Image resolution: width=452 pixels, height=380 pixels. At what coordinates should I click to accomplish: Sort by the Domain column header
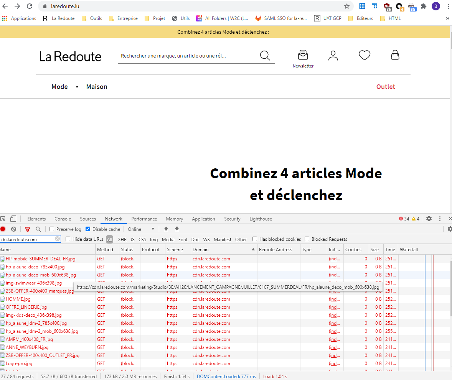pos(223,250)
